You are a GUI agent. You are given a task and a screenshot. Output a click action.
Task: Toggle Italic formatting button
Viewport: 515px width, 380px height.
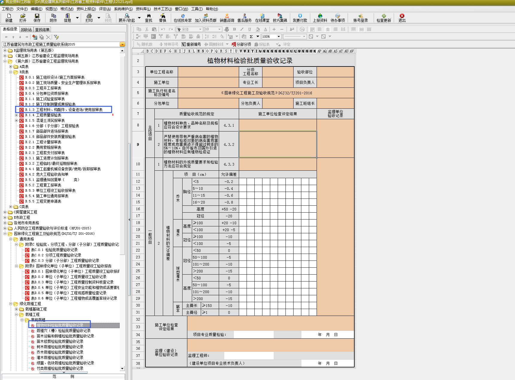click(242, 29)
